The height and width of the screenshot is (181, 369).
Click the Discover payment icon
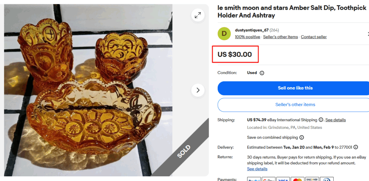pos(312,179)
